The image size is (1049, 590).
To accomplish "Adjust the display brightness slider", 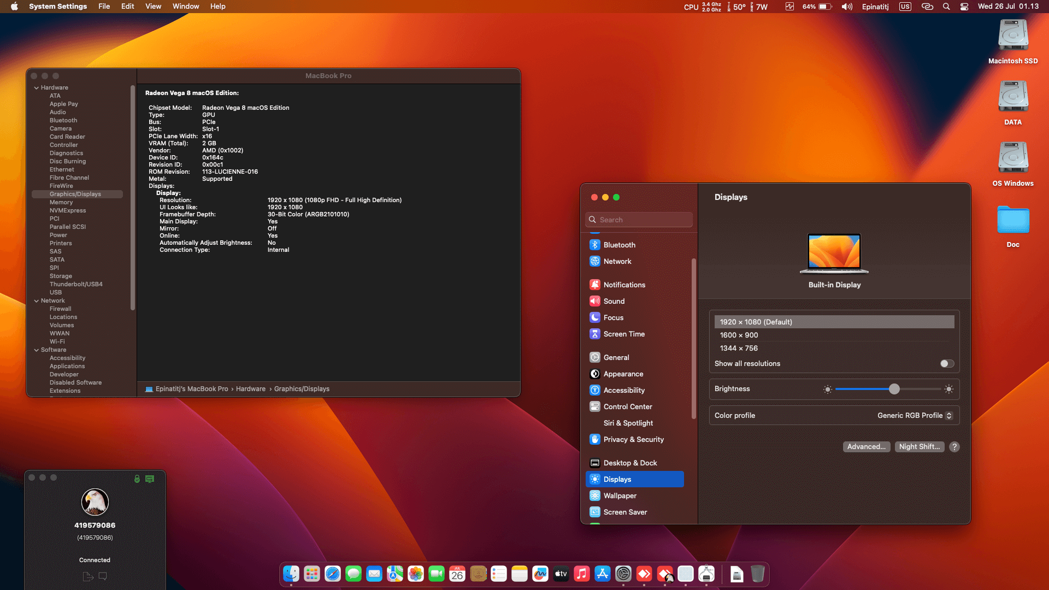I will (894, 389).
